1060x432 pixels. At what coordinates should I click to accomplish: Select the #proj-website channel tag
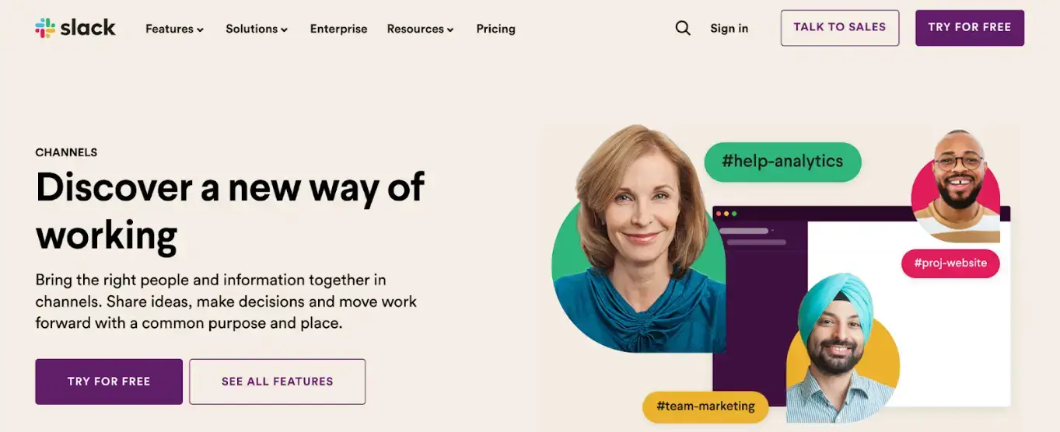coord(950,263)
